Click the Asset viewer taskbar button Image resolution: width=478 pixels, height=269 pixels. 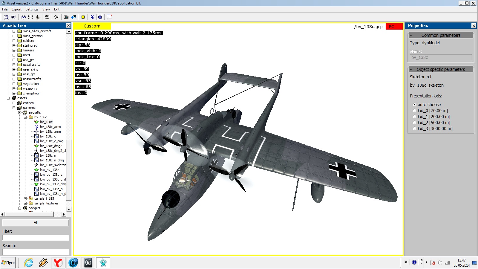coord(103,263)
